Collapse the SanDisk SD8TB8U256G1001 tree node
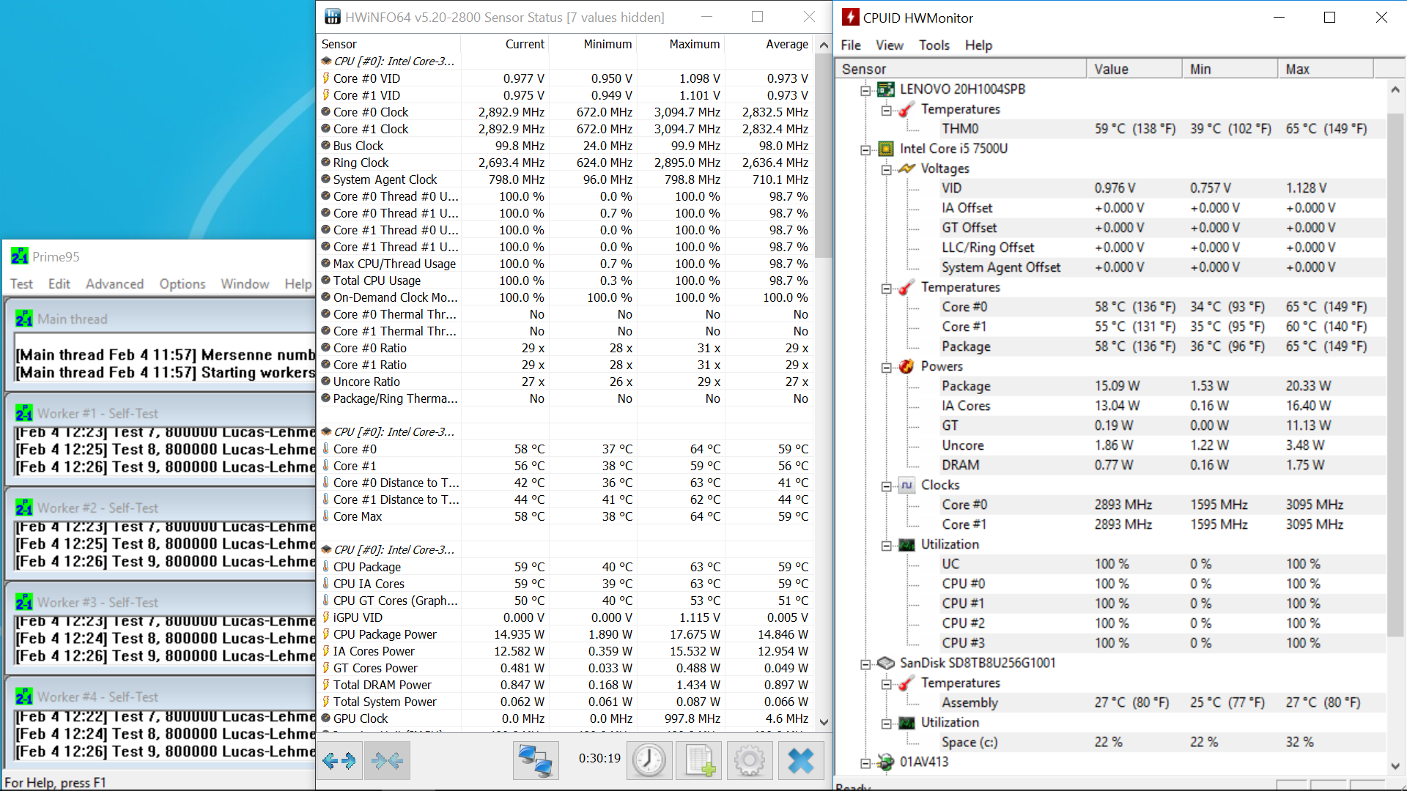The width and height of the screenshot is (1407, 791). 865,664
